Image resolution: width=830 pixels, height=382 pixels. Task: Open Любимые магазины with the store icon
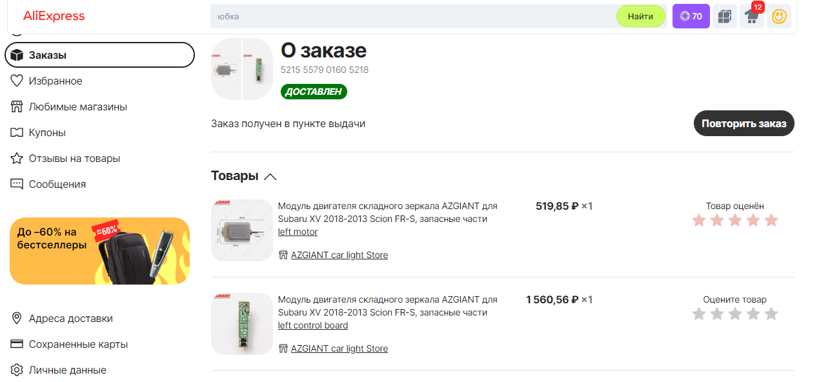[x=77, y=106]
